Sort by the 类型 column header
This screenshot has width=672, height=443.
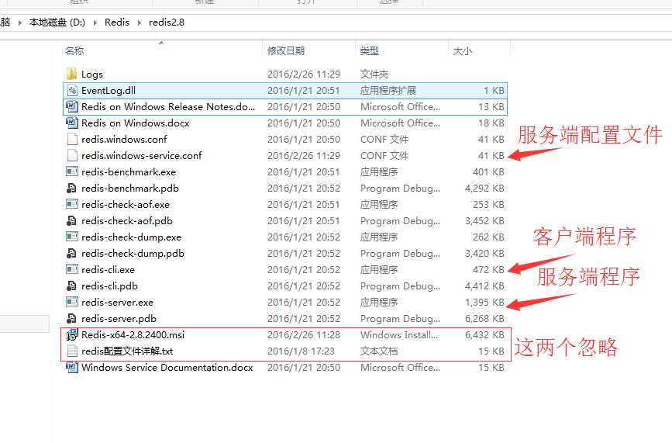coord(370,50)
